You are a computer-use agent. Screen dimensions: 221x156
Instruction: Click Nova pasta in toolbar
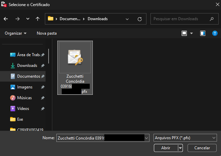47,33
